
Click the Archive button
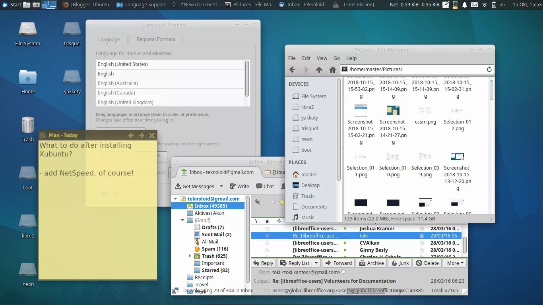(372, 263)
